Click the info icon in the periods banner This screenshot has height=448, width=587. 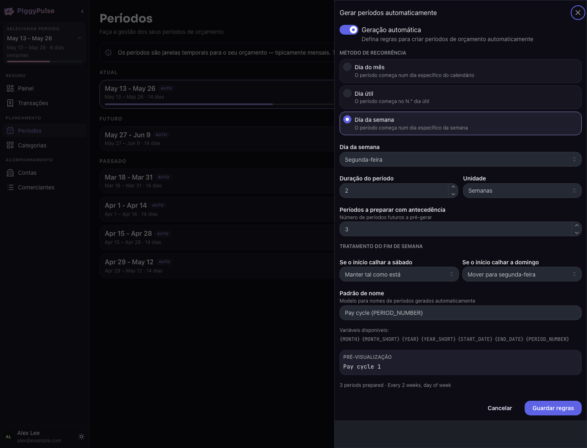tap(108, 53)
